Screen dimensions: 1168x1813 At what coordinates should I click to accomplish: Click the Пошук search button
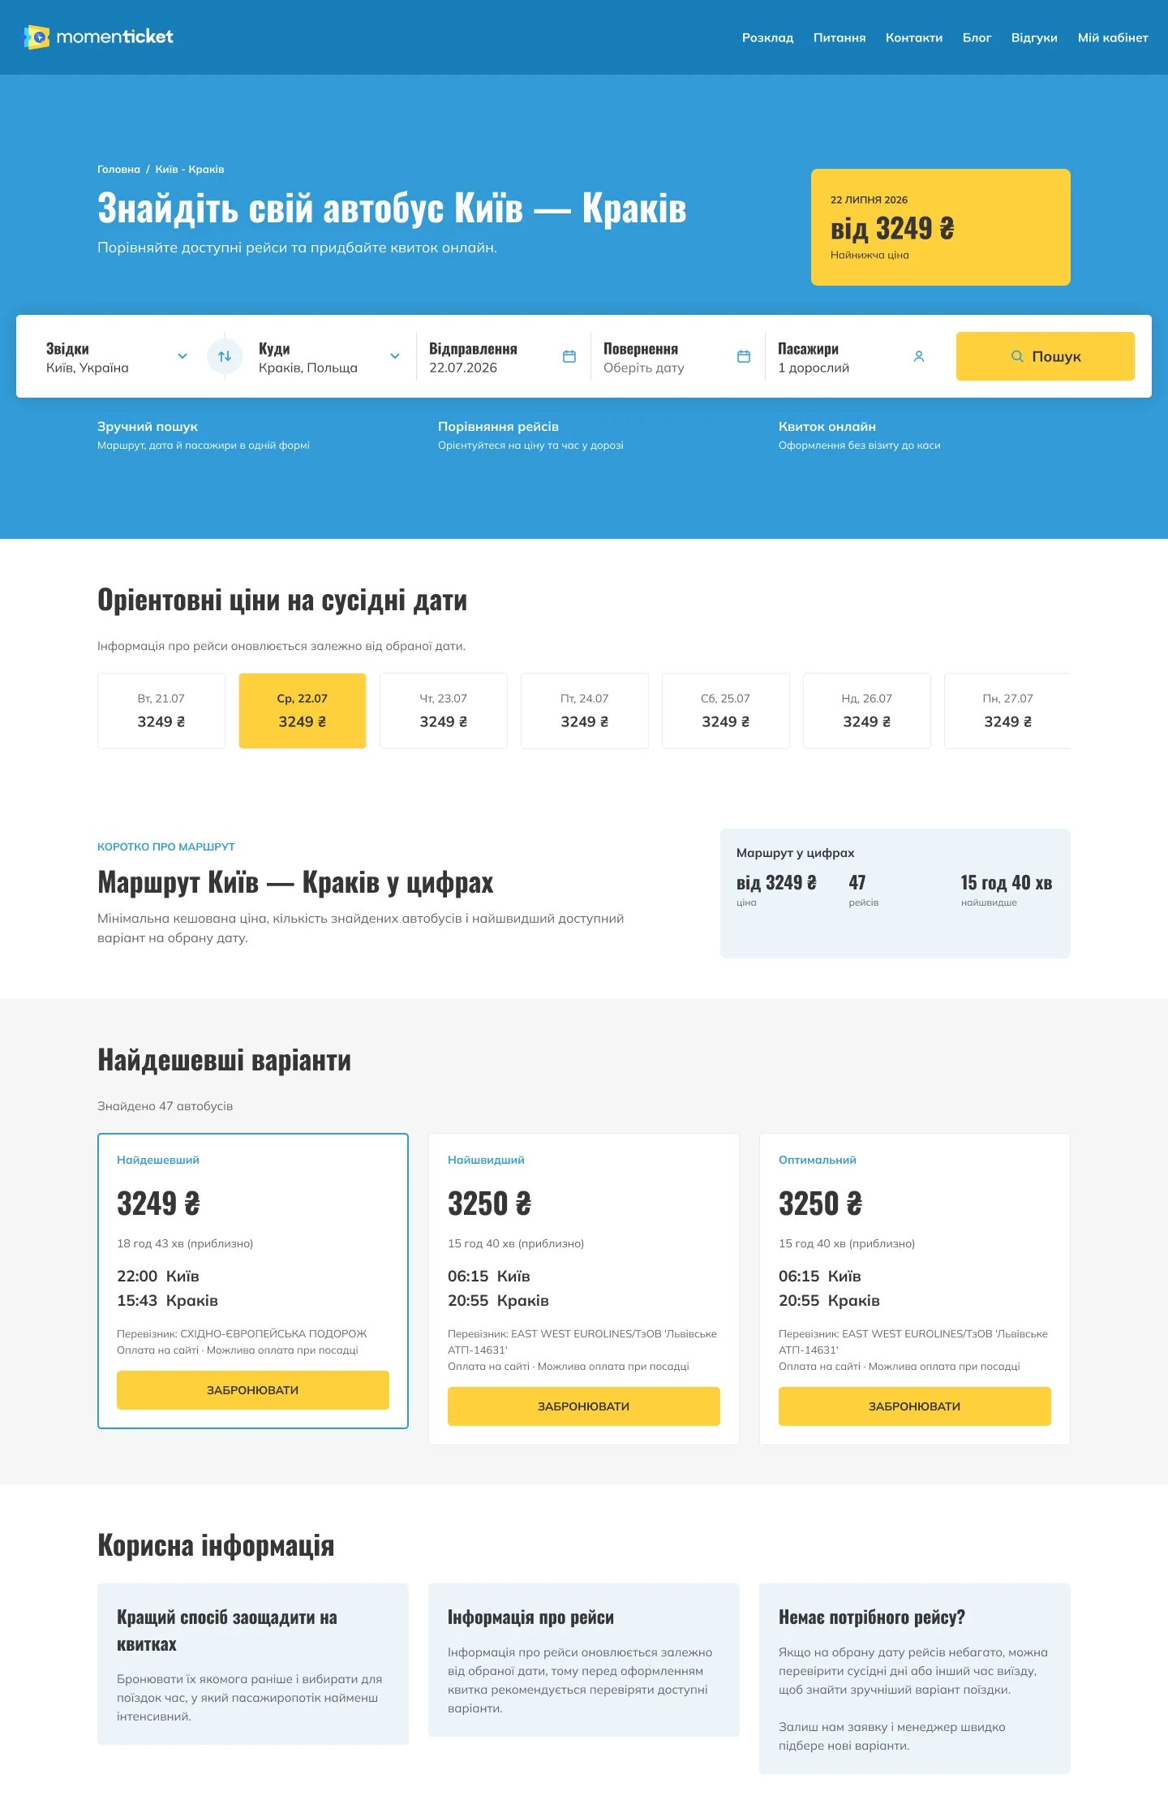[x=1046, y=356]
